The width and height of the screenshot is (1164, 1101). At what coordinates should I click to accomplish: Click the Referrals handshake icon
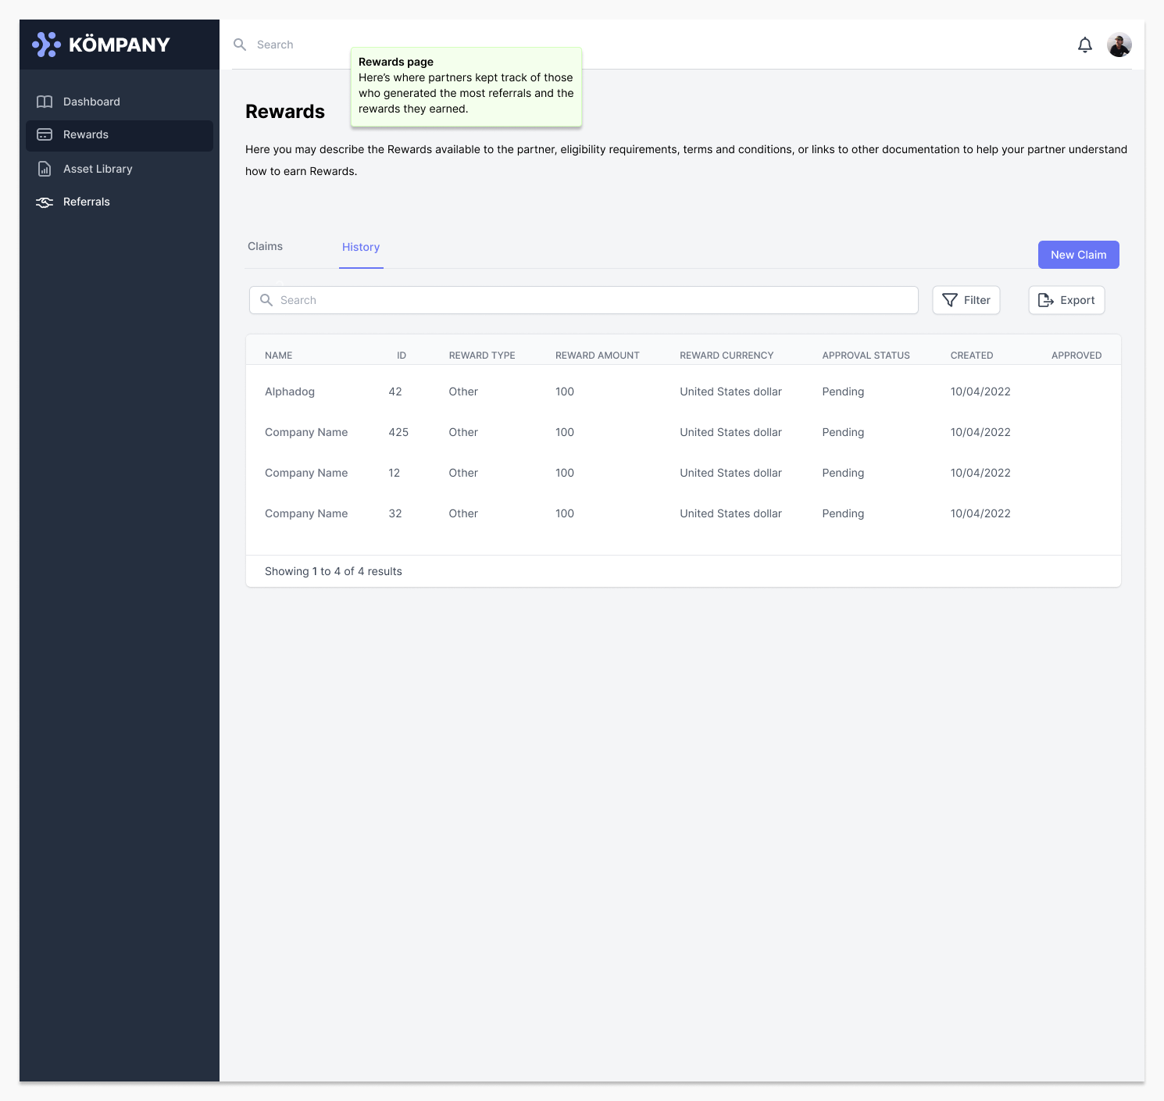coord(45,202)
